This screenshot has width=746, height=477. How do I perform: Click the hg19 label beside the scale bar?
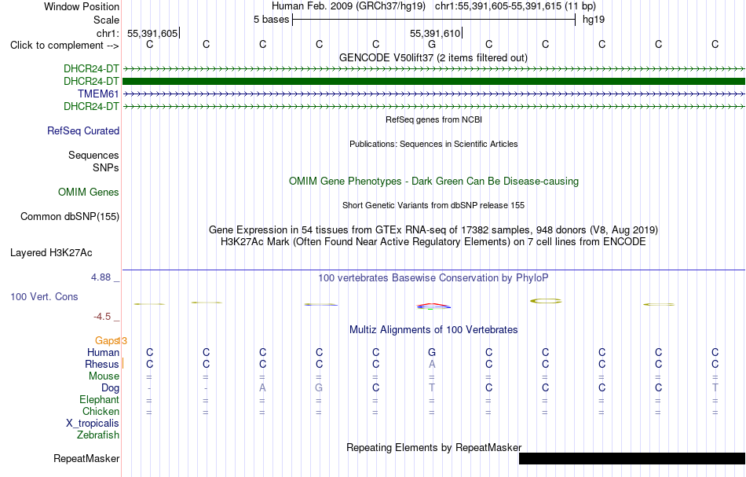pos(594,20)
